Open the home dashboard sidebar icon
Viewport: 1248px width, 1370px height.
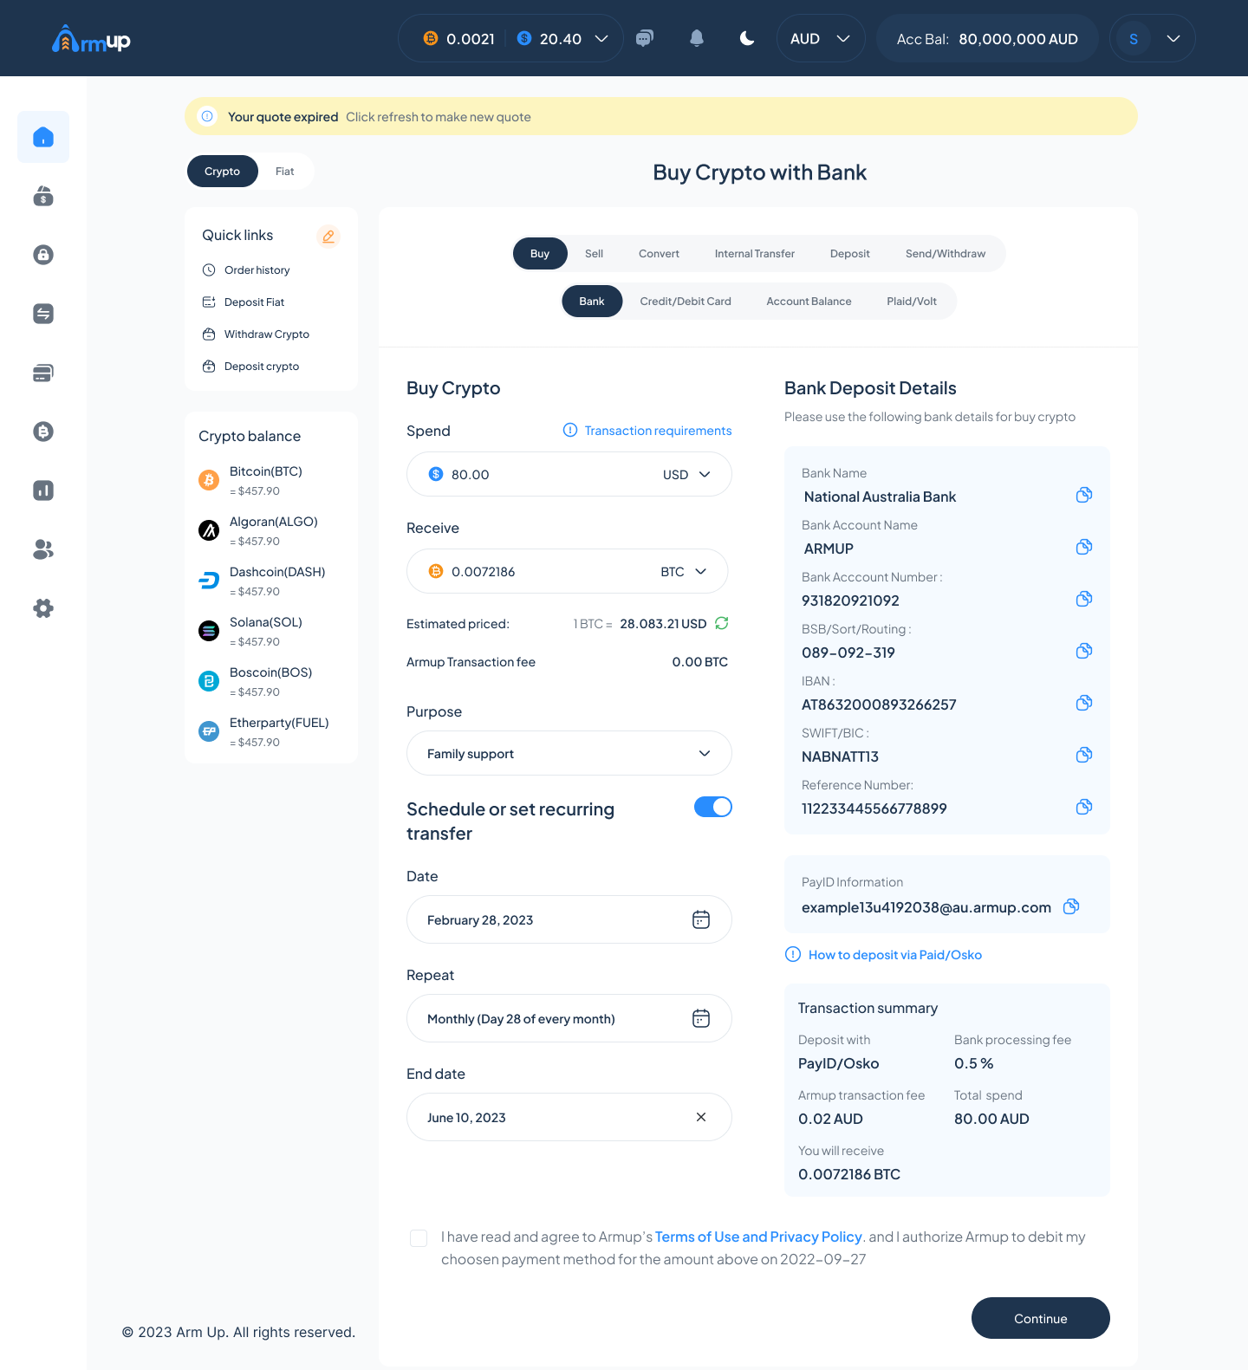pyautogui.click(x=43, y=137)
